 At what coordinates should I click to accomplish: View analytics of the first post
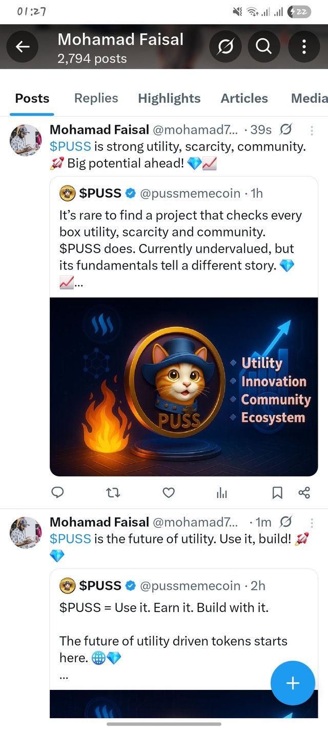(x=222, y=493)
